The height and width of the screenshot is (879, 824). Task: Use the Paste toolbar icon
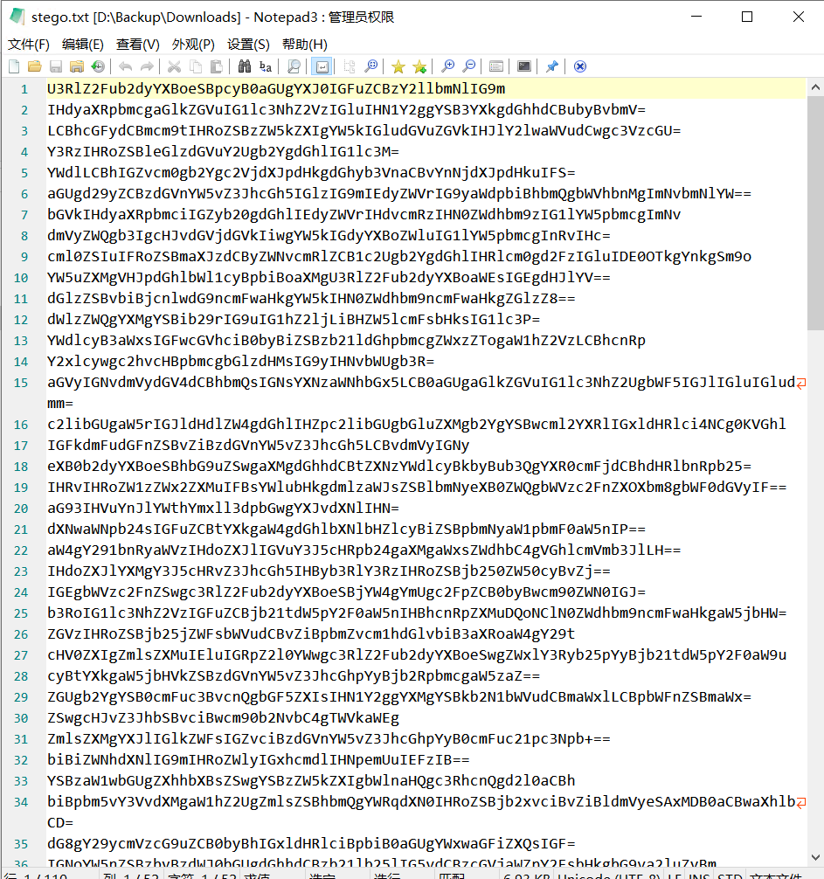point(216,66)
